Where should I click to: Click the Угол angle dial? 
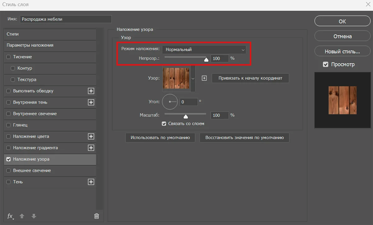click(x=170, y=102)
